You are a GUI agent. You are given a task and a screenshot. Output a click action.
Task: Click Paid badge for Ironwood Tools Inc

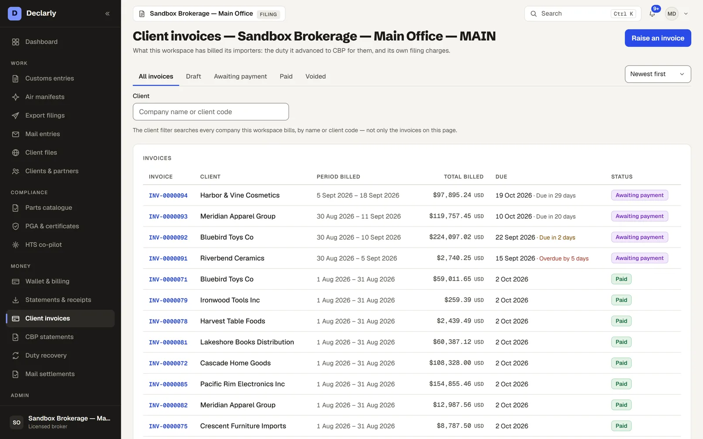(x=621, y=300)
